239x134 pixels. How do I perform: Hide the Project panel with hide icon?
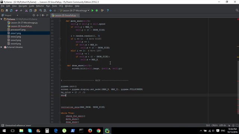point(47,15)
